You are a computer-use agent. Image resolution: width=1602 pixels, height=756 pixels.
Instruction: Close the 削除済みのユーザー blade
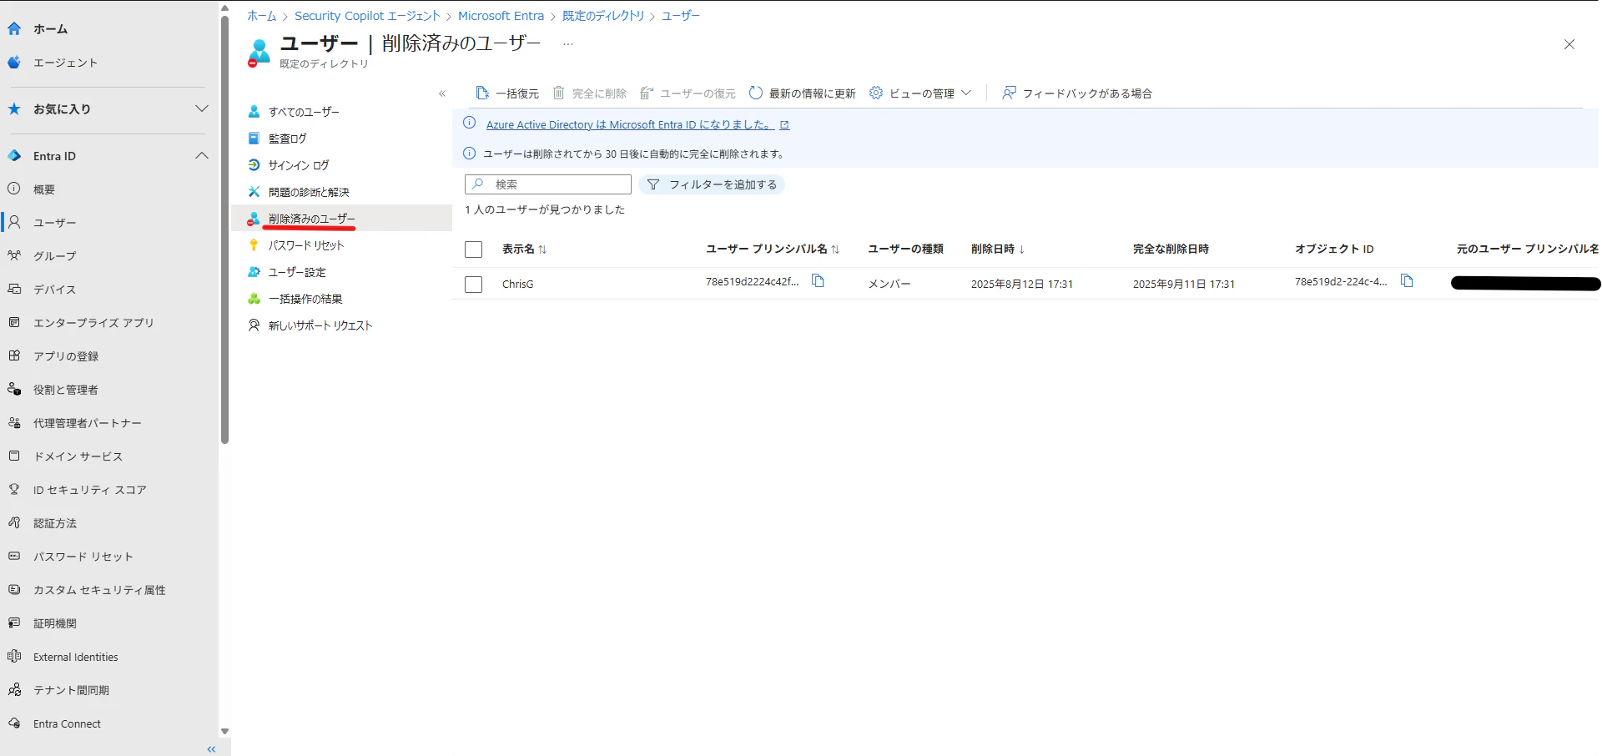click(x=1569, y=44)
